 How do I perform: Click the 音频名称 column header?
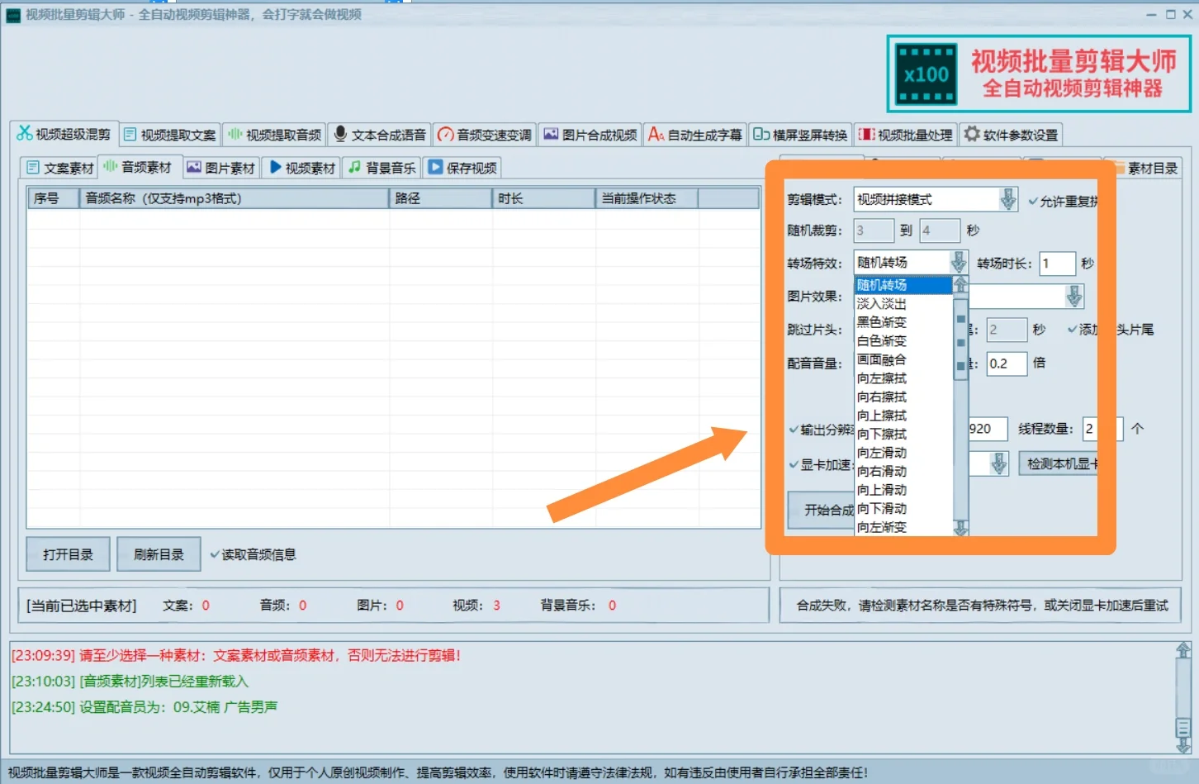point(235,198)
